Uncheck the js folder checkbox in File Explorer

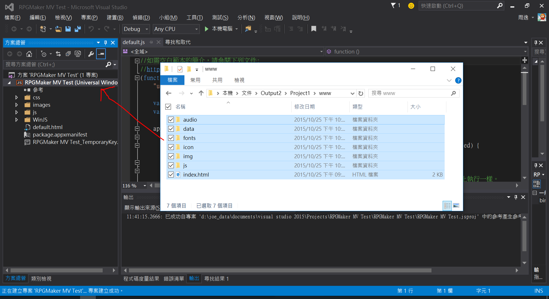171,165
